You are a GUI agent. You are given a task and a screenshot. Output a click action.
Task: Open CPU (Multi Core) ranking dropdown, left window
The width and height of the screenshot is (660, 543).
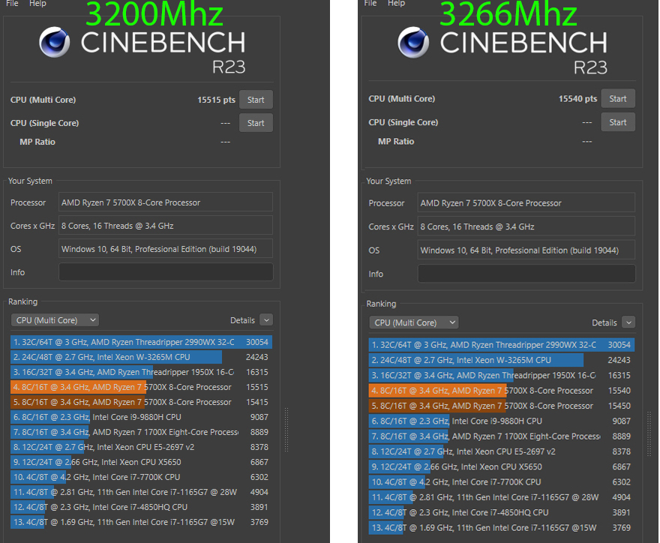[x=55, y=320]
